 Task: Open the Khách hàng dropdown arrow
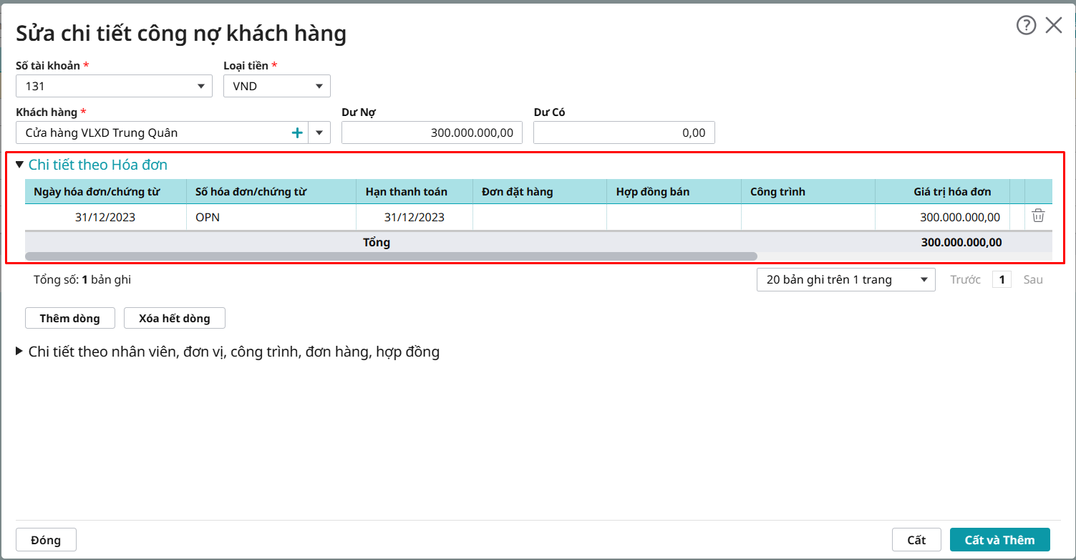coord(319,132)
